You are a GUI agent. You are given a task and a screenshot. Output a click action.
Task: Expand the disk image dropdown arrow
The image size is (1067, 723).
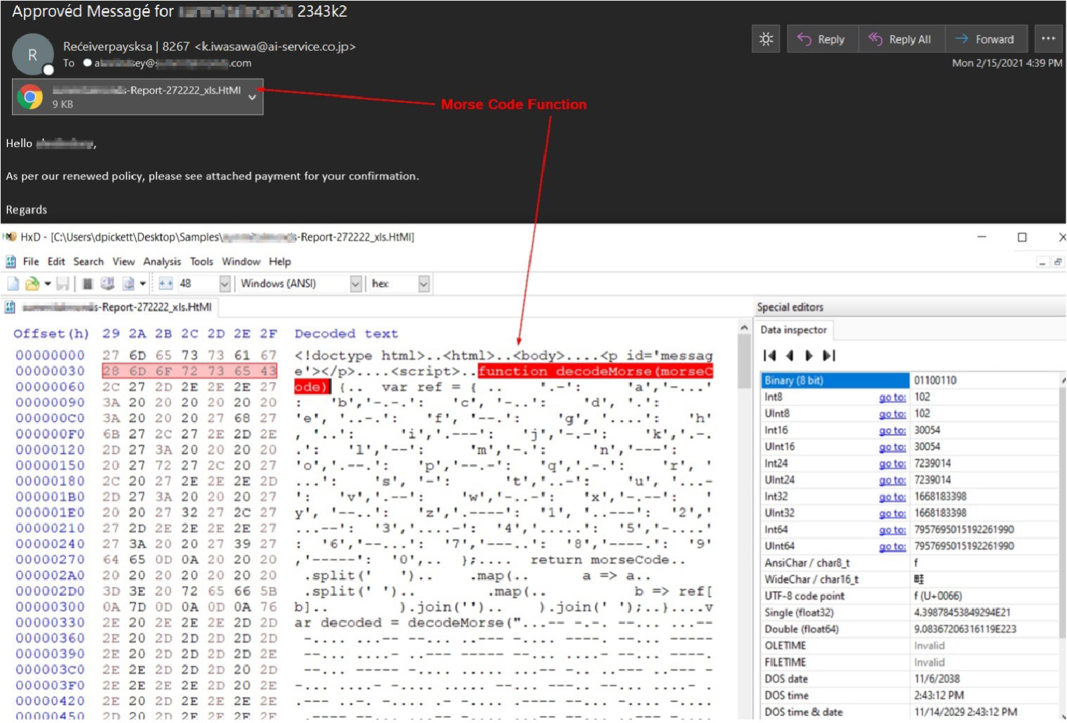click(142, 284)
